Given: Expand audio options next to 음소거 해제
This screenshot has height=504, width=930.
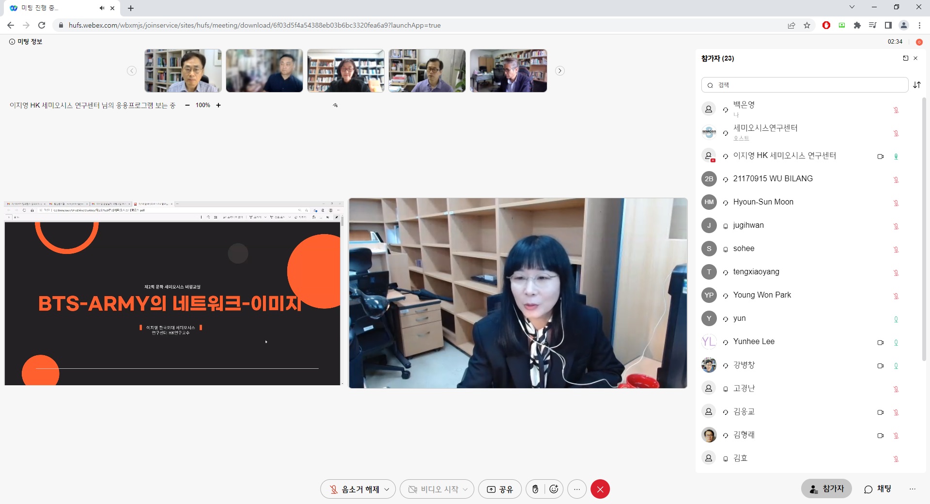Looking at the screenshot, I should 387,489.
